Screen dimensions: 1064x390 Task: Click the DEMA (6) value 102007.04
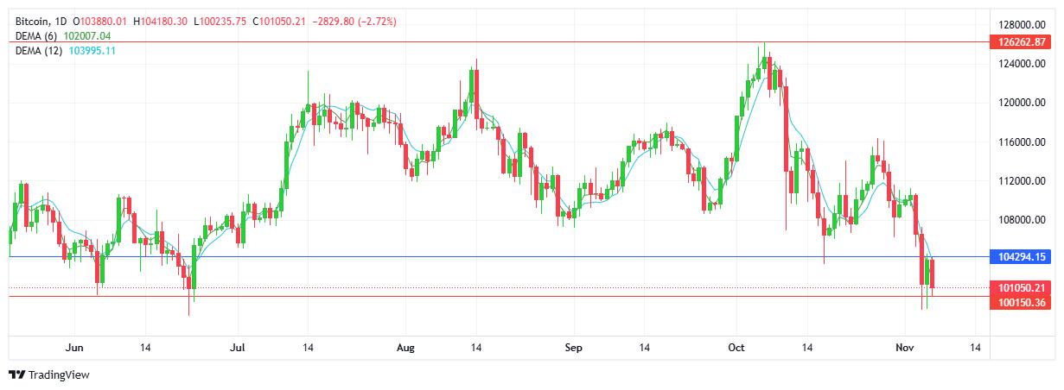pyautogui.click(x=87, y=36)
